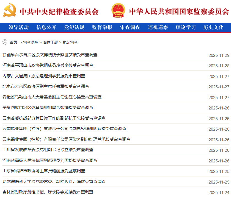The width and height of the screenshot is (231, 197).
Task: Click the 执纪审查 breadcrumb item
Action: 70,42
